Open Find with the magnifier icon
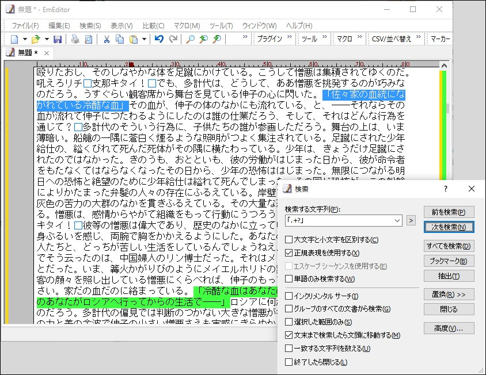This screenshot has height=375, width=486. click(190, 39)
